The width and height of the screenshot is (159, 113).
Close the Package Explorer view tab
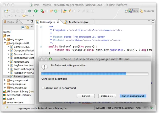point(17,22)
